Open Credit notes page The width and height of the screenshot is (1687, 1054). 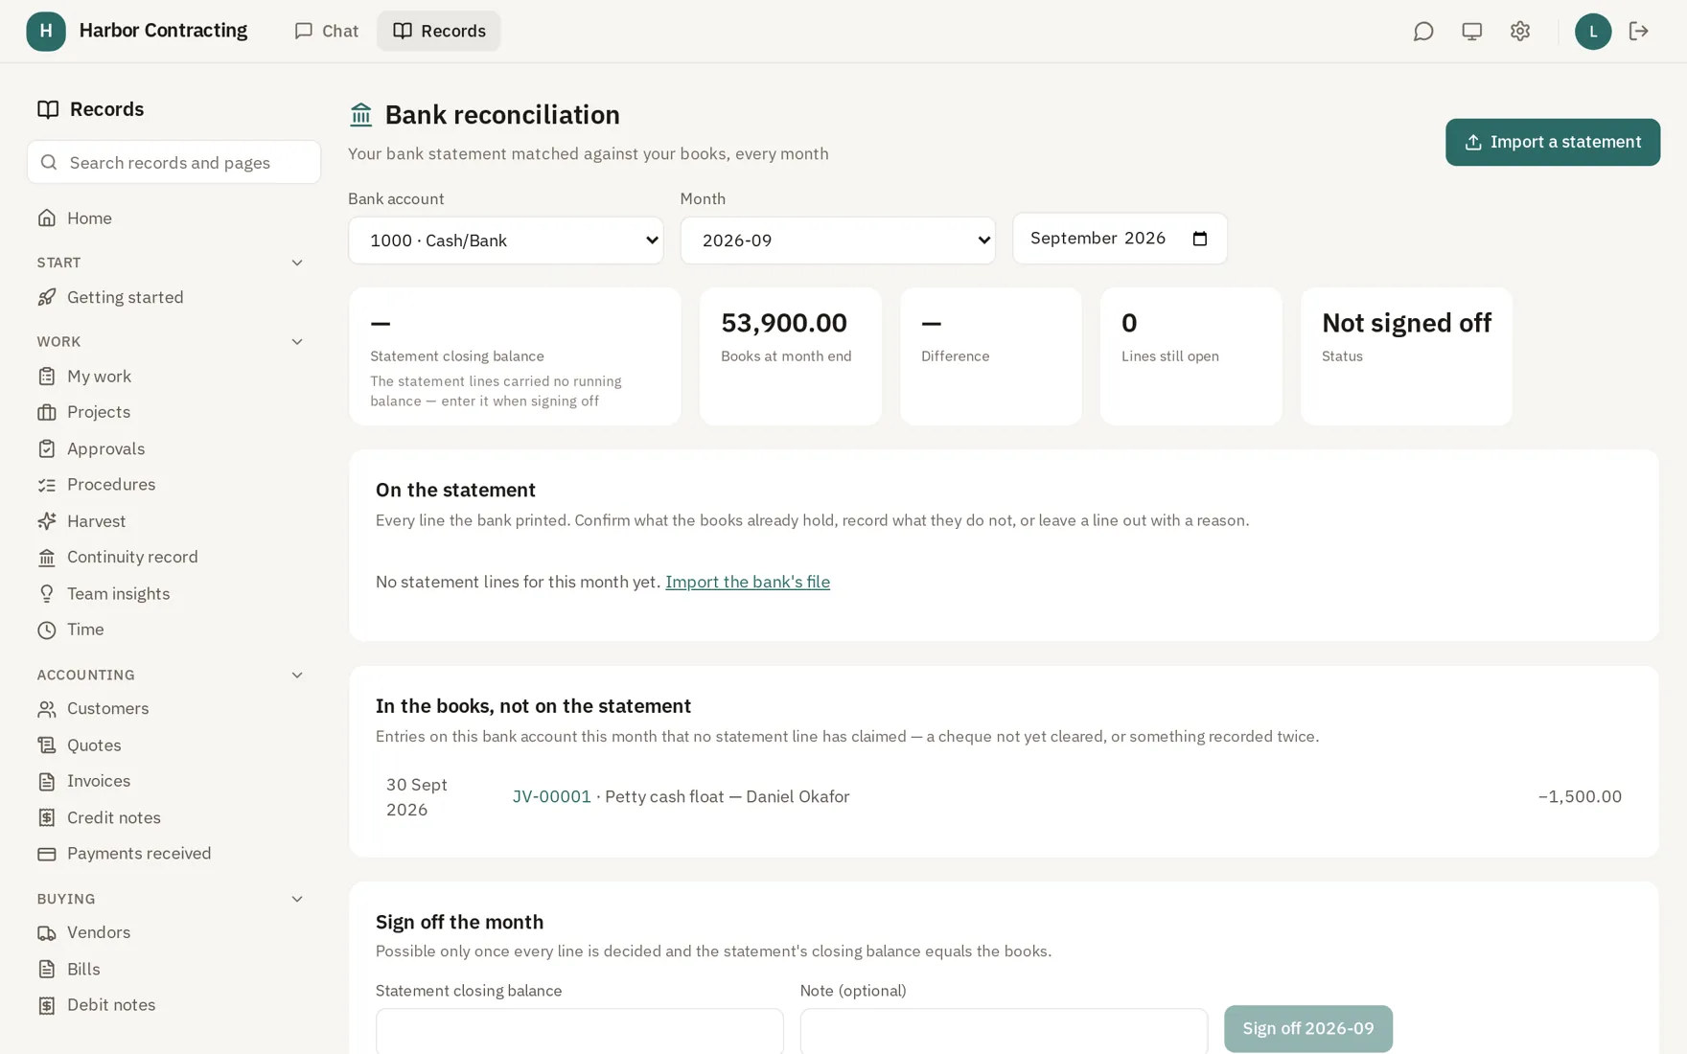(x=173, y=817)
